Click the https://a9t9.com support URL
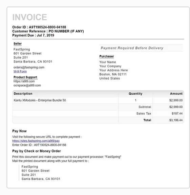Viewport: 190px width, 195px height. (24, 81)
